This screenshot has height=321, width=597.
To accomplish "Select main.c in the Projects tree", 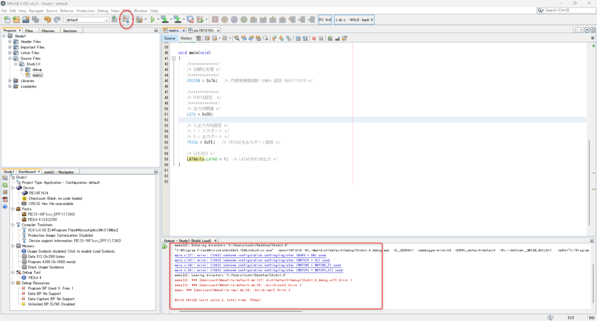I will coord(37,75).
